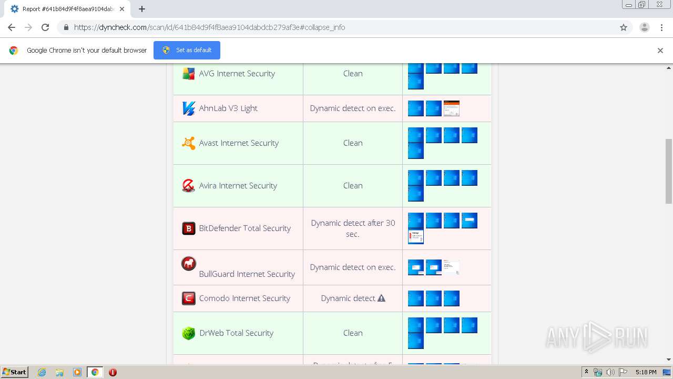
Task: Click the BitDefender Total Security logo icon
Action: coord(188,228)
